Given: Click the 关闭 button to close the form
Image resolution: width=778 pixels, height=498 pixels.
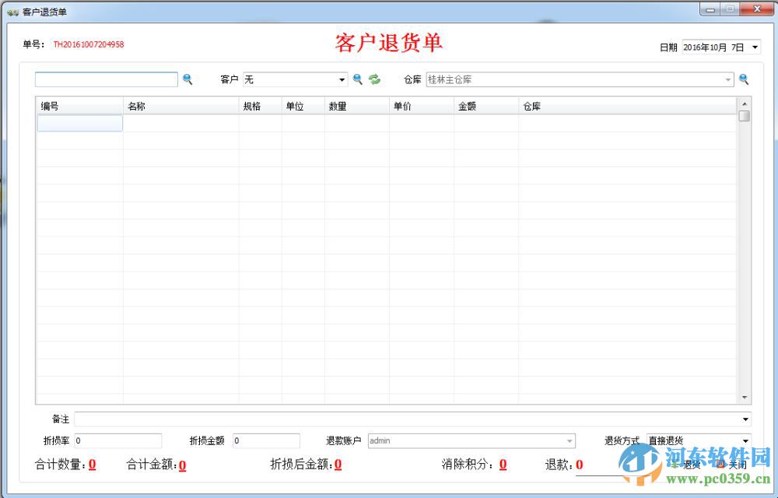Looking at the screenshot, I should tap(738, 465).
